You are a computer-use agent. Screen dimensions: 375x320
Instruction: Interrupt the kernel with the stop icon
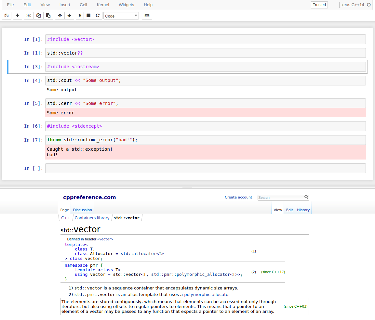pyautogui.click(x=88, y=15)
